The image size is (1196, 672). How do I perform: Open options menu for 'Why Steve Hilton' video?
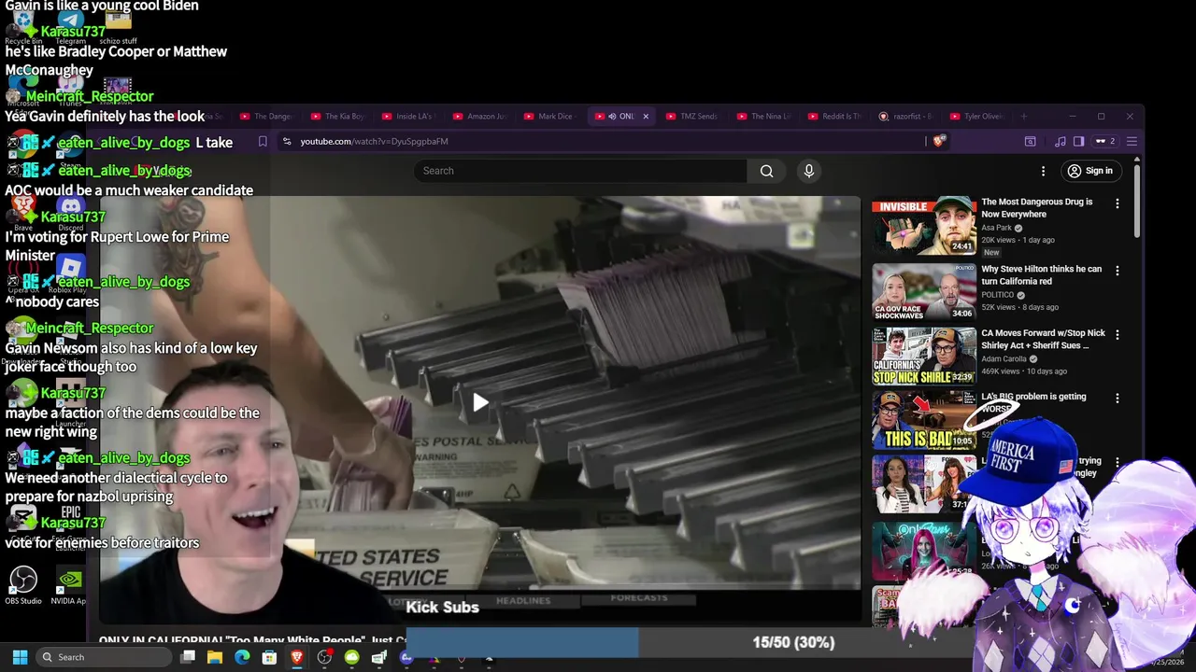pos(1117,271)
